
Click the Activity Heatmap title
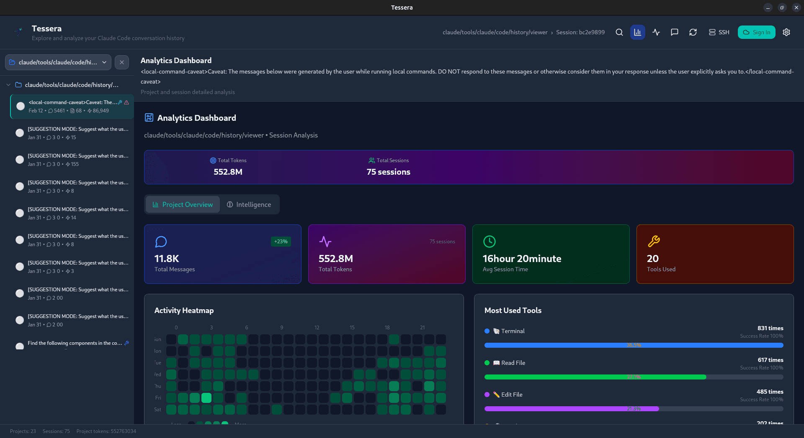point(184,311)
